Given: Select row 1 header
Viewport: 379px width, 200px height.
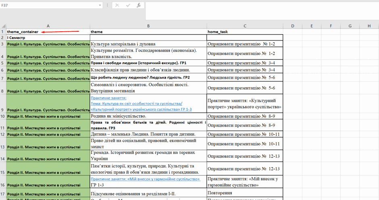Looking at the screenshot, I should click(3, 32).
